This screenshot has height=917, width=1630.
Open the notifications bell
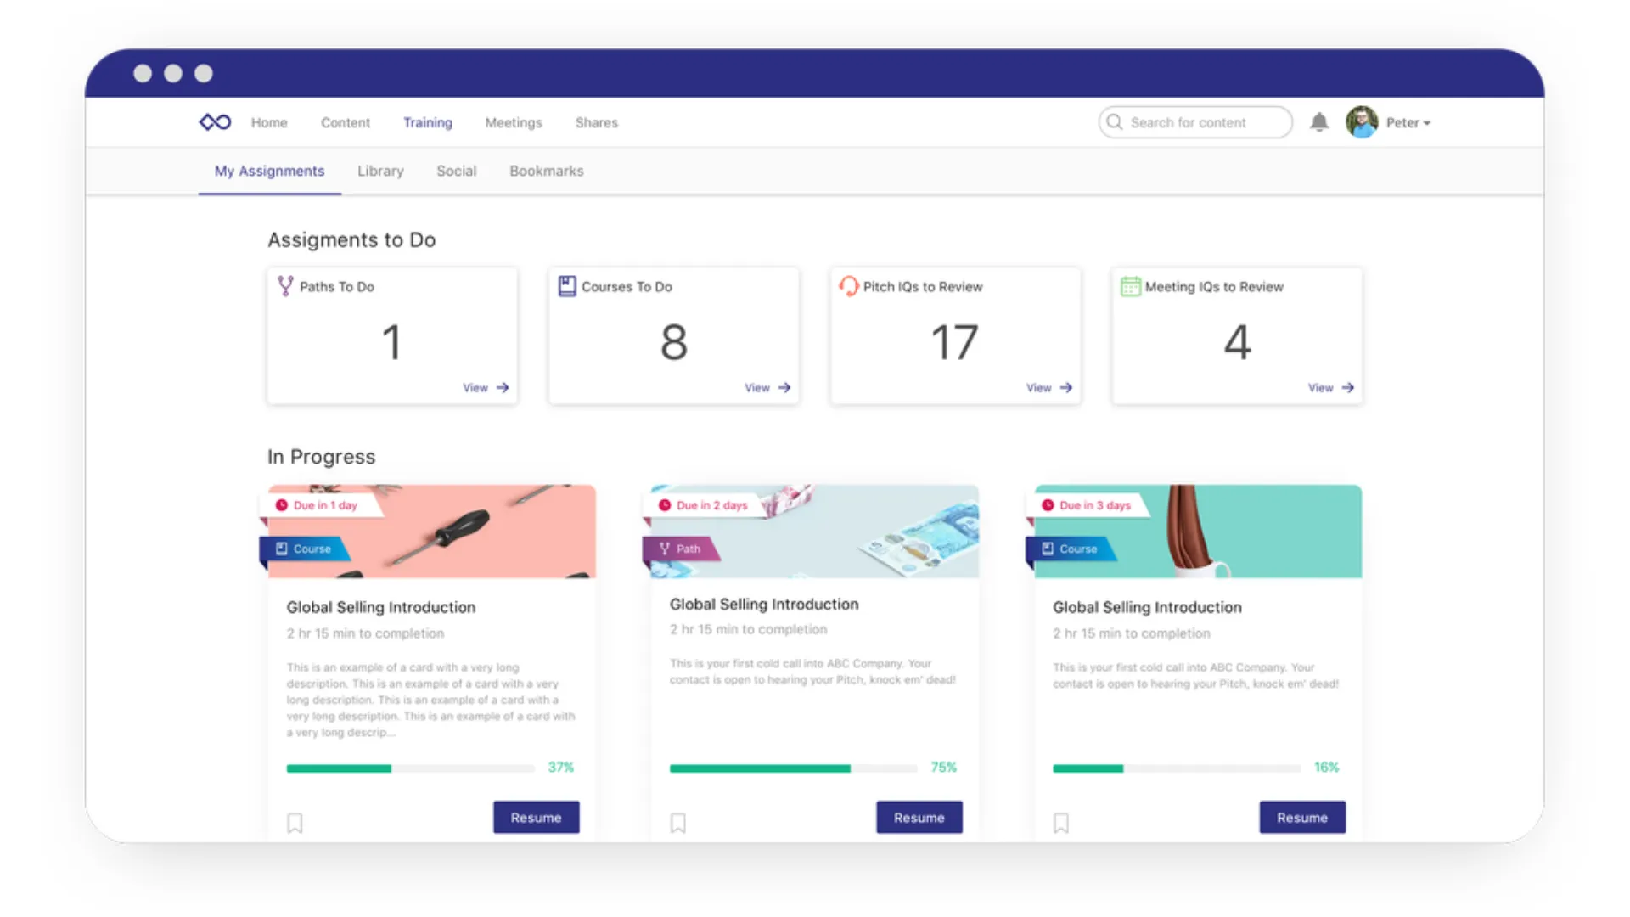(x=1318, y=122)
